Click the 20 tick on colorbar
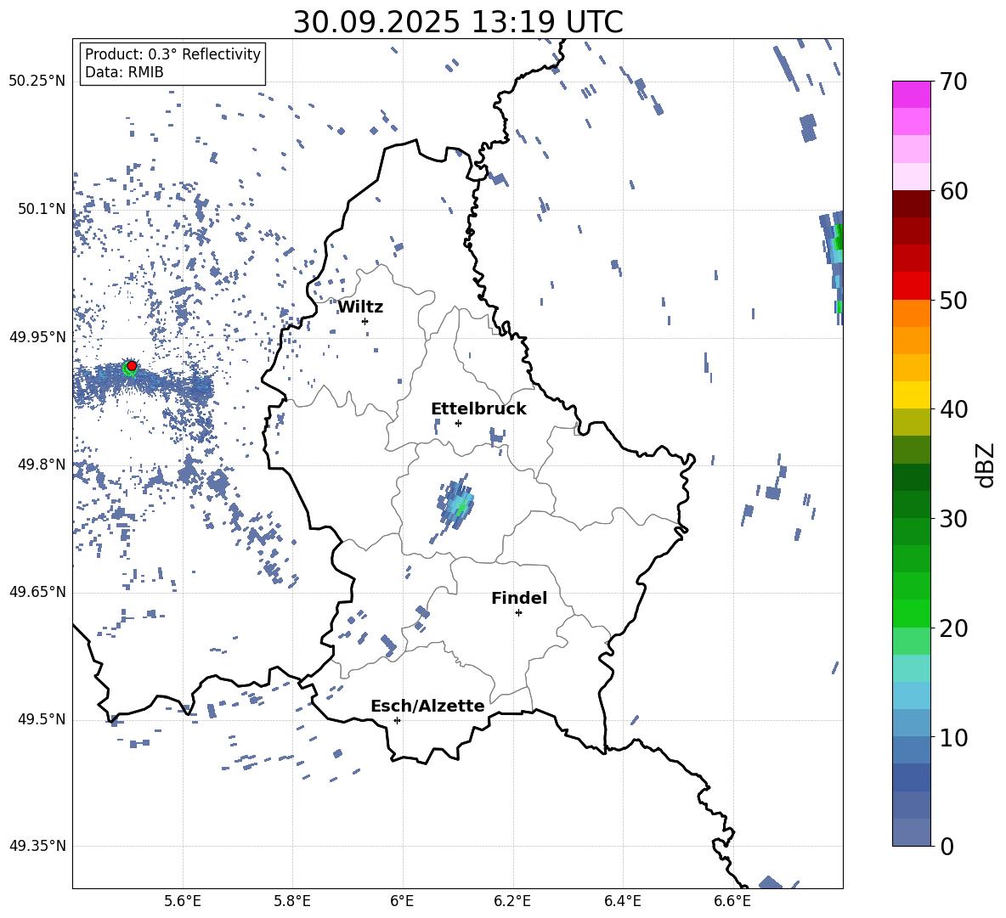Screen dimensions: 1006x918 (953, 628)
